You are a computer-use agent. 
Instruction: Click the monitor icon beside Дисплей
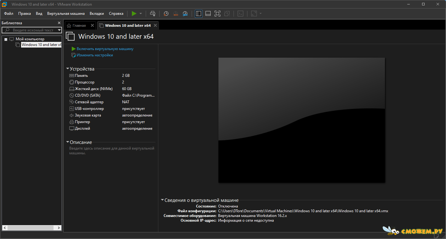[x=72, y=128]
